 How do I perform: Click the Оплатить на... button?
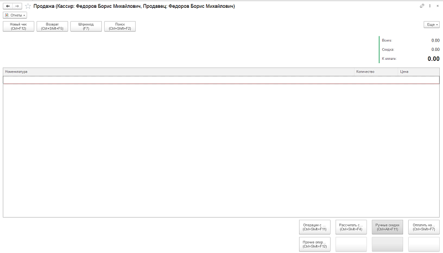[x=424, y=227]
